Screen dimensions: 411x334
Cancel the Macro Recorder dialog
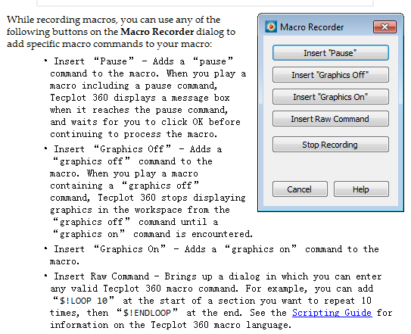[x=300, y=189]
